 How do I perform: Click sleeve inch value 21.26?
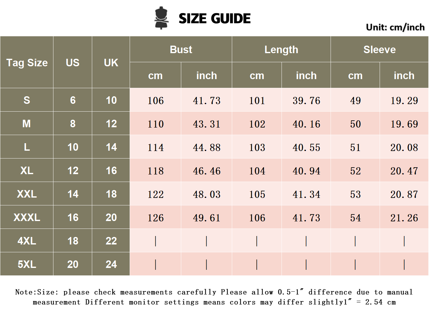click(404, 218)
